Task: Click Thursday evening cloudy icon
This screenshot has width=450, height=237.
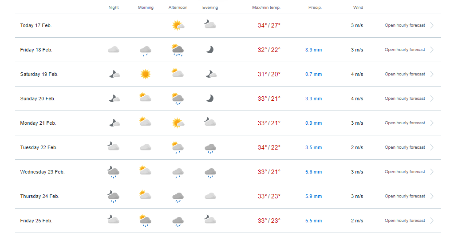Action: [x=210, y=196]
